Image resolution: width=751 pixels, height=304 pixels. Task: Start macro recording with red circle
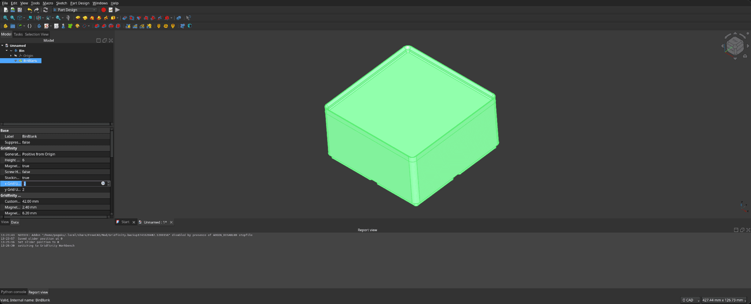pos(103,10)
